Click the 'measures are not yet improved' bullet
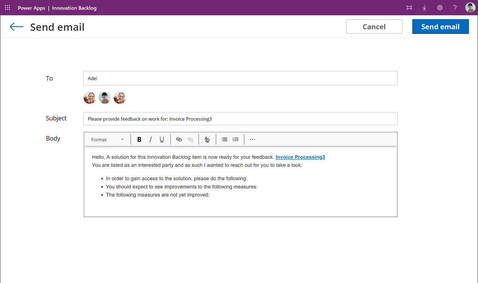The height and width of the screenshot is (283, 478). click(158, 195)
